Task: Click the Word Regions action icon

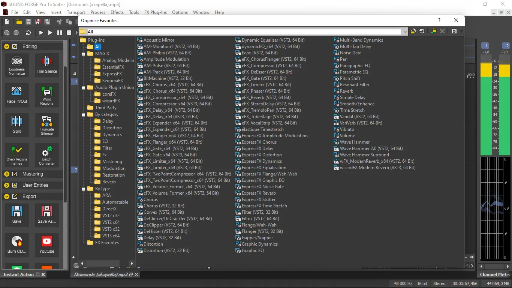Action: [x=47, y=95]
